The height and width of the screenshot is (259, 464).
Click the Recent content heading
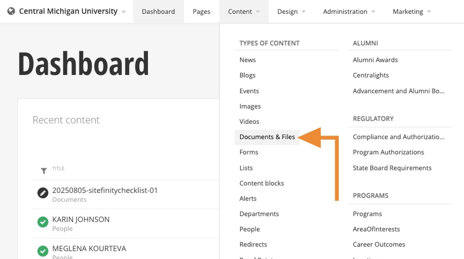click(66, 120)
